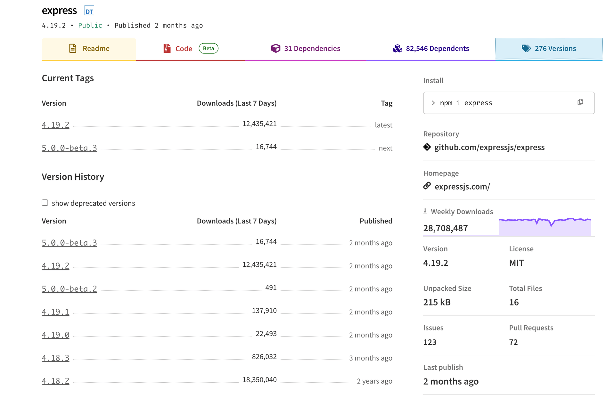Click the MIT license value
Image resolution: width=615 pixels, height=398 pixels.
(516, 263)
